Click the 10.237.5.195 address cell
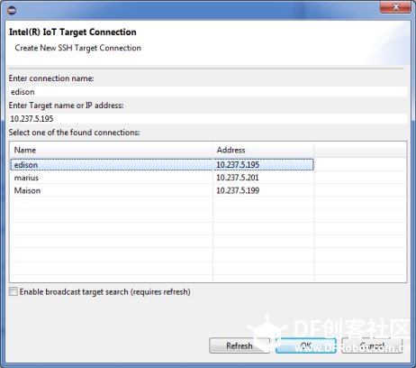416x368 pixels. click(263, 165)
